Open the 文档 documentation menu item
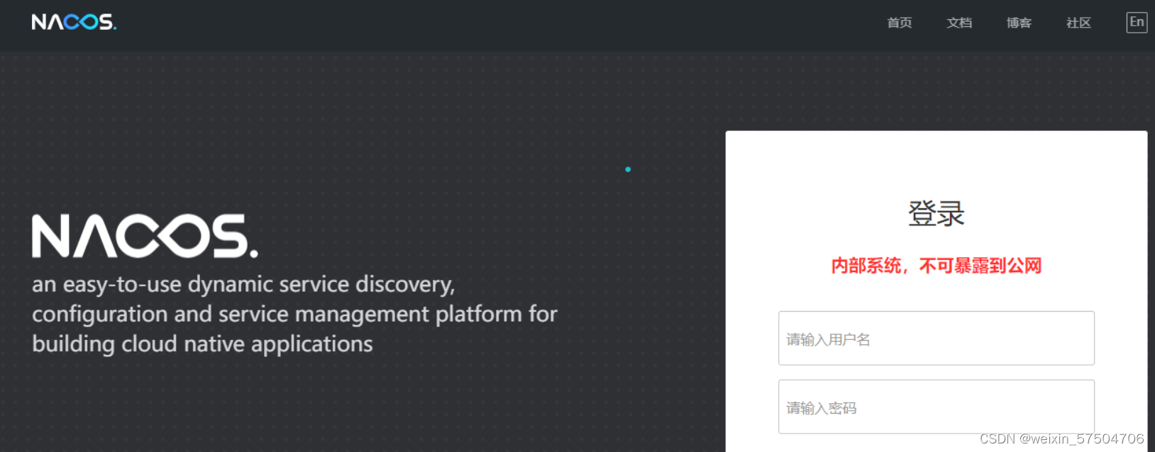 959,23
